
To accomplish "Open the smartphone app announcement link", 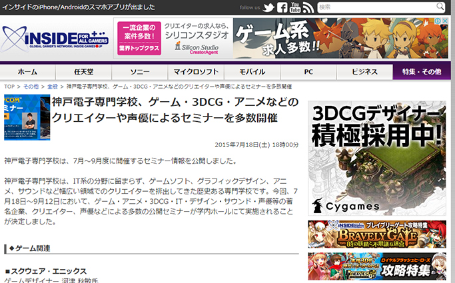I will 79,7.
